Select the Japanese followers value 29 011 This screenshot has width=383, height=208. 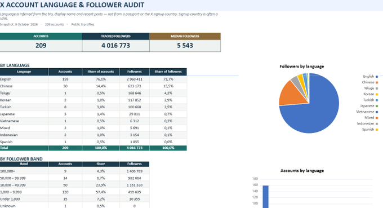point(135,114)
